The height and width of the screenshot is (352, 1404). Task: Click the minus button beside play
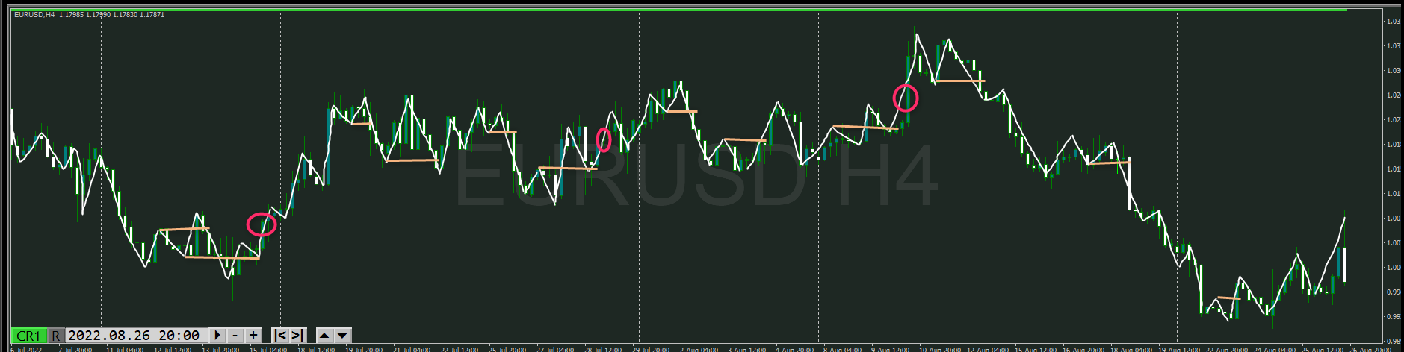tap(235, 336)
